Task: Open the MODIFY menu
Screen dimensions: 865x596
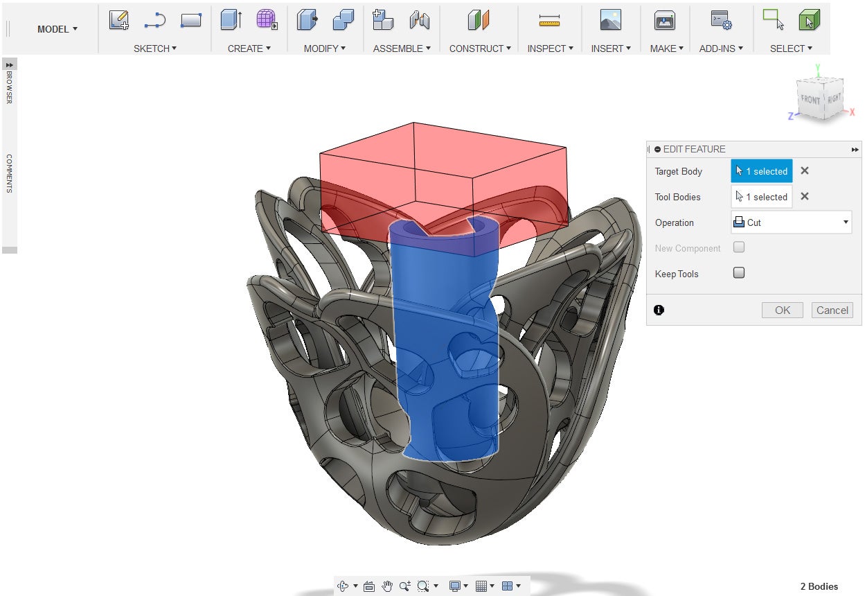Action: [324, 49]
